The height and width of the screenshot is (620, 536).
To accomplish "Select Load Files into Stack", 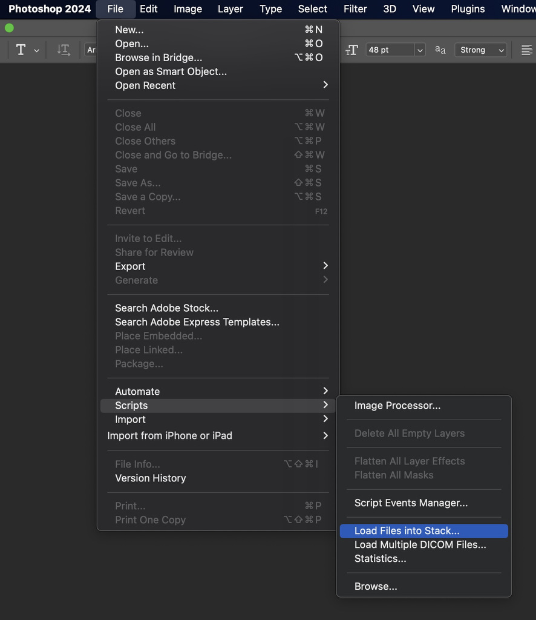I will click(407, 531).
